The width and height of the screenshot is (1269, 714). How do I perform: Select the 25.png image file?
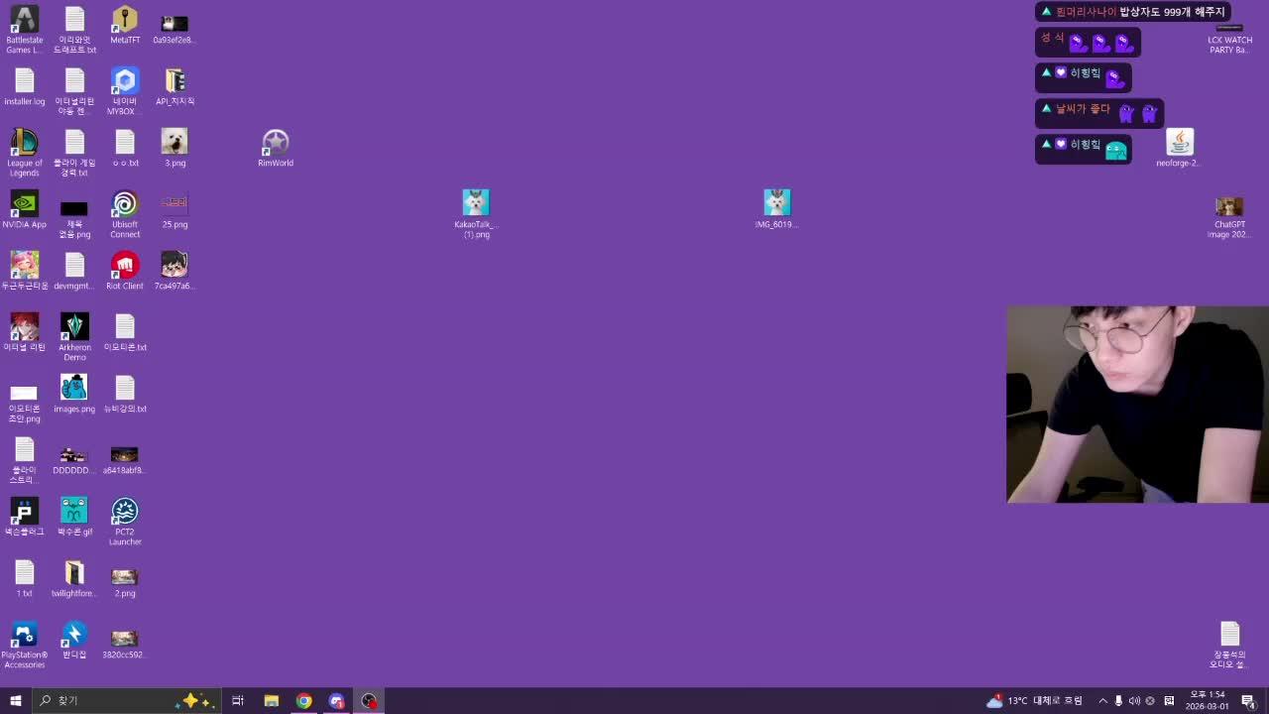coord(174,209)
